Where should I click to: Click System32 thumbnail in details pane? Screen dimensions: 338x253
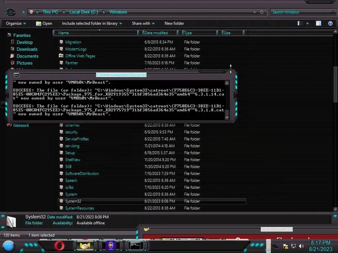(11, 222)
